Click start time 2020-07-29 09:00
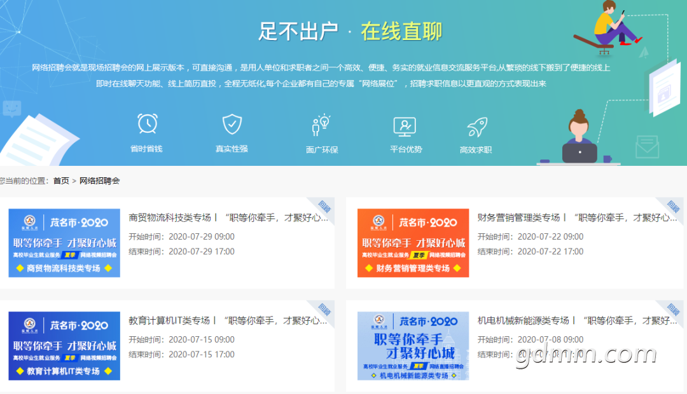The width and height of the screenshot is (687, 394). click(202, 237)
